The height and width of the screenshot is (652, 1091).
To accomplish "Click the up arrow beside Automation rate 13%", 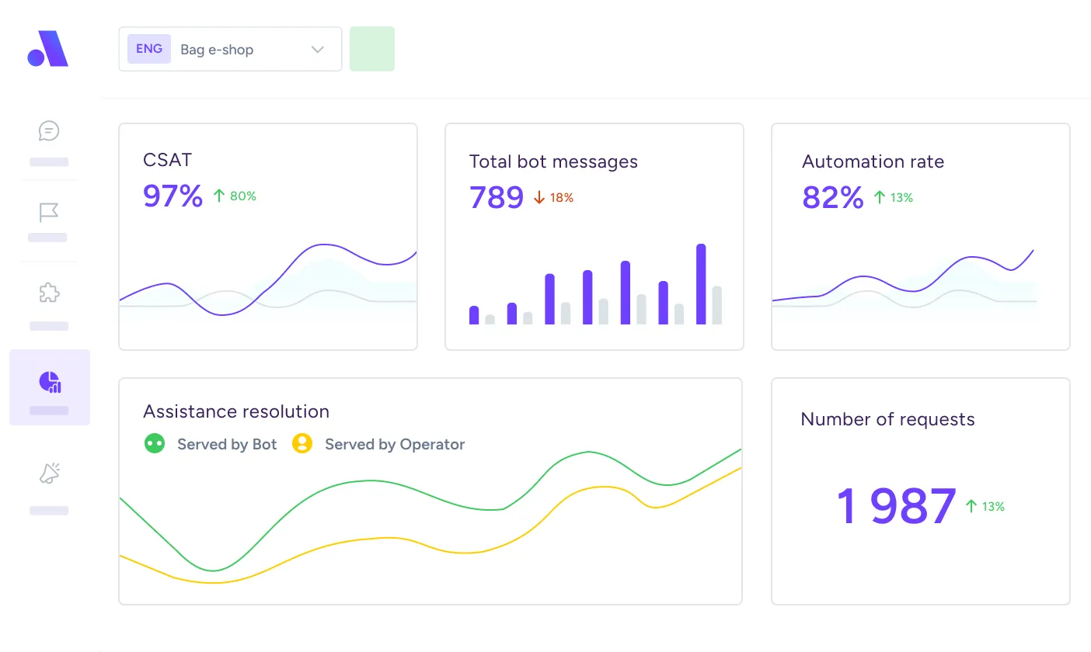I will [x=879, y=197].
